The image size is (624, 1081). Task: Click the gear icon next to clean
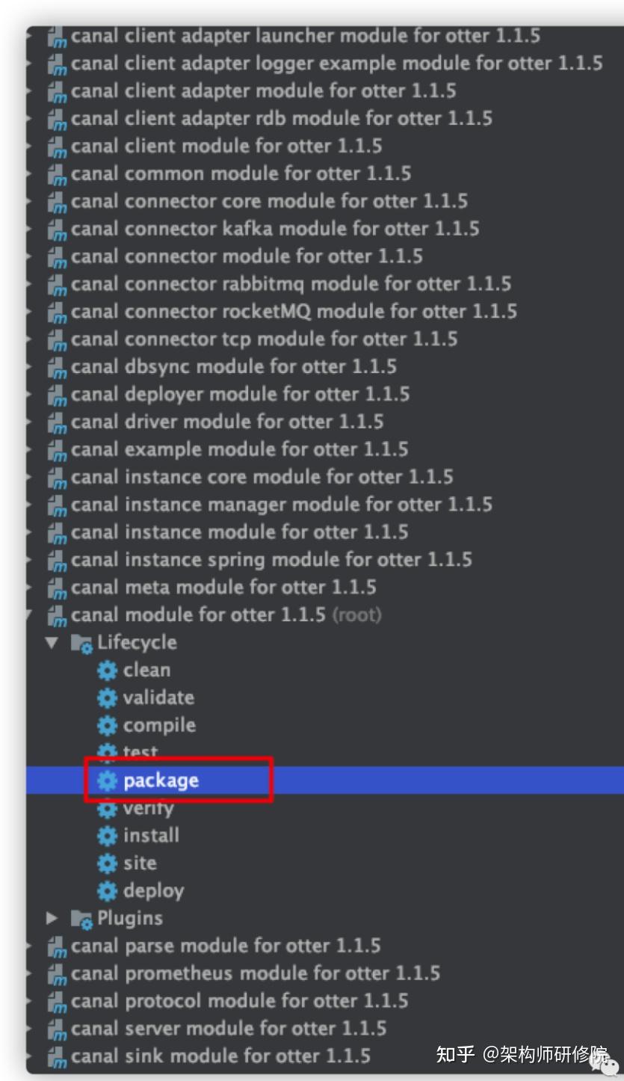[x=108, y=670]
